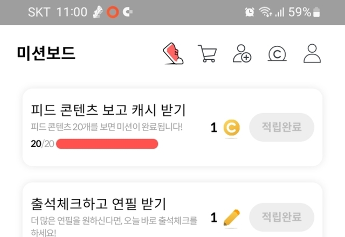Open the 출석체크하고 연필 받기 mission
Screen dimensions: 345x237
click(98, 204)
